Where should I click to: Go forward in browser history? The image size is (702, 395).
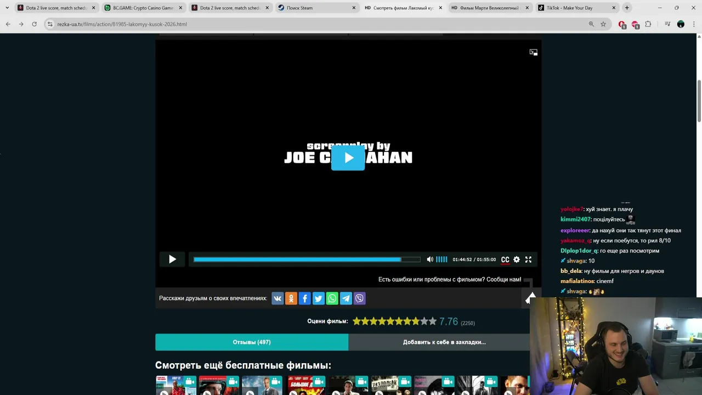(x=21, y=24)
